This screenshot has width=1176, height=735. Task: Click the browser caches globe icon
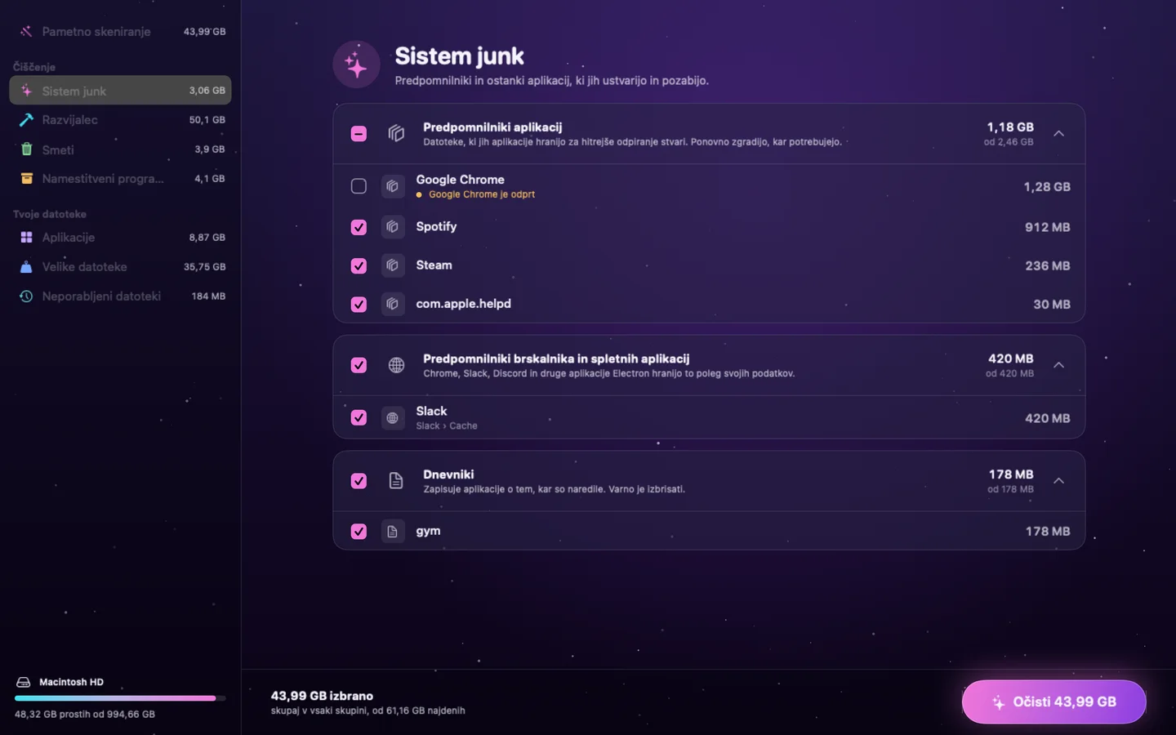point(396,365)
